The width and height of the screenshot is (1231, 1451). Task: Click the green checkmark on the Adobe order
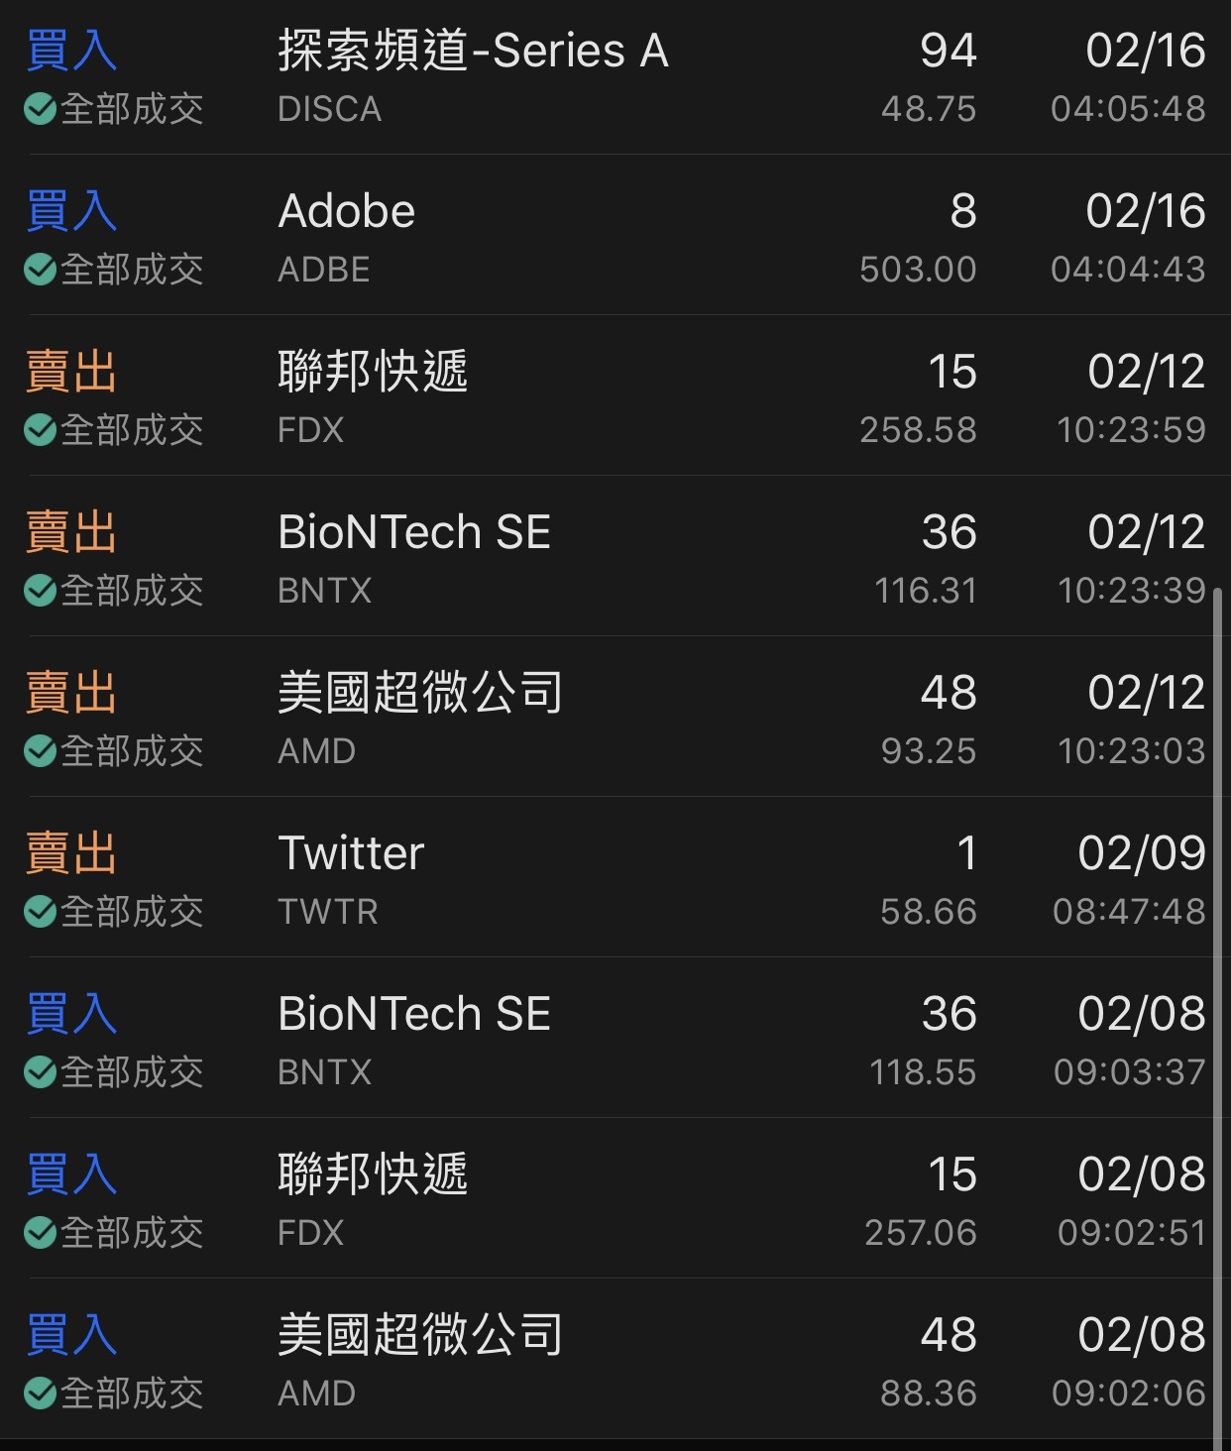(x=40, y=270)
